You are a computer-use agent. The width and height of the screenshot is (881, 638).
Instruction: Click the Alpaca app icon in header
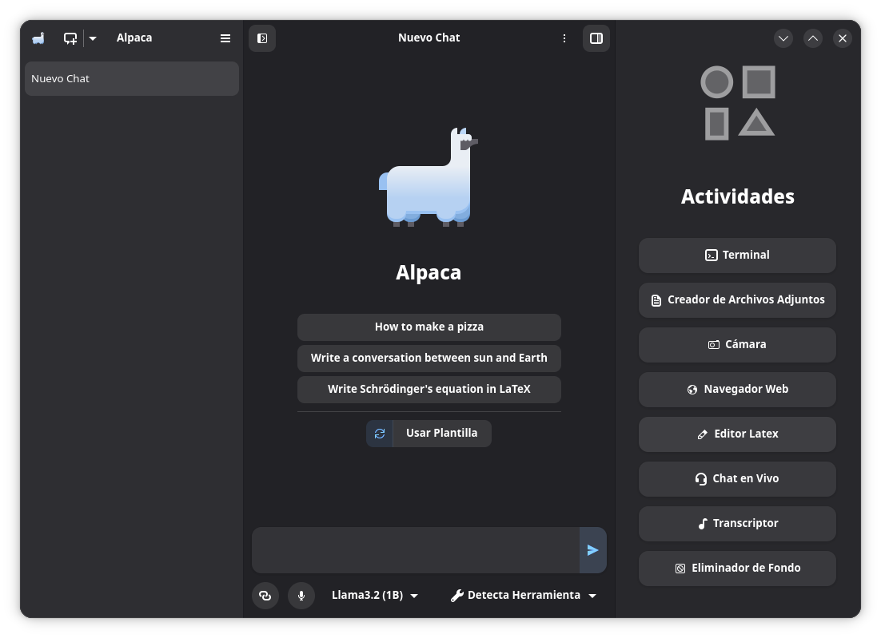tap(38, 38)
